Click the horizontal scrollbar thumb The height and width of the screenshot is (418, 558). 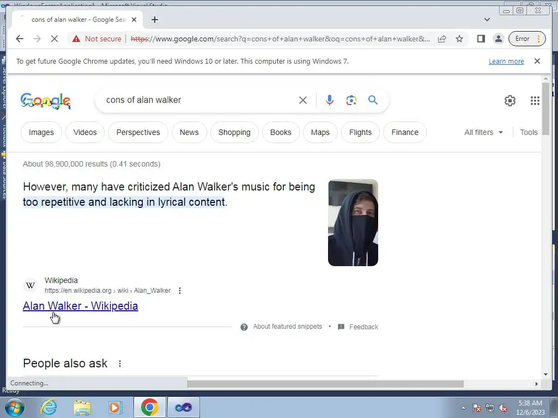click(x=326, y=384)
